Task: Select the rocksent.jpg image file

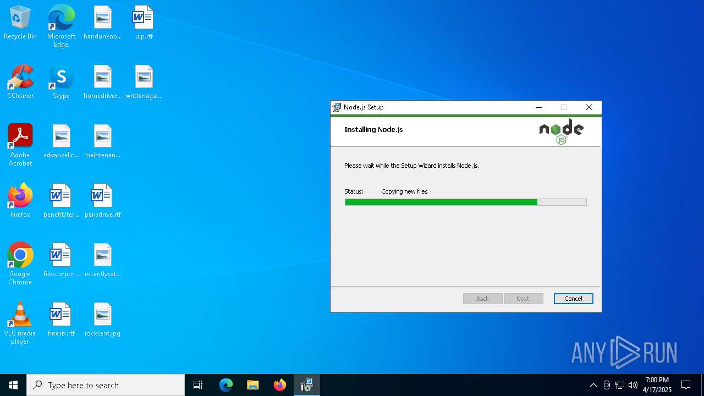Action: 103,320
